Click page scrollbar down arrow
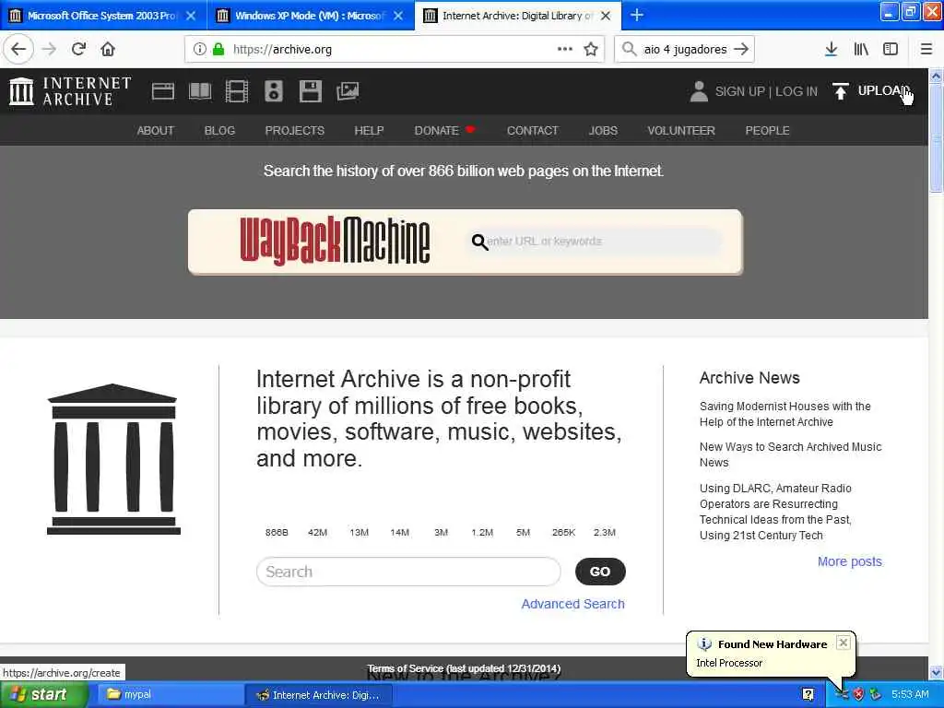944x708 pixels. click(936, 672)
